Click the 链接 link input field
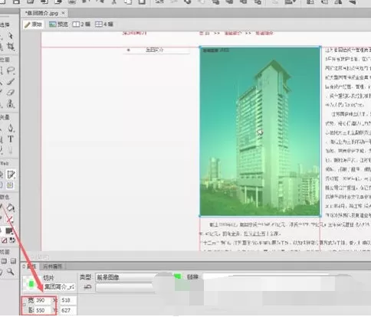Screen dimensions: 371x317 point(266,277)
